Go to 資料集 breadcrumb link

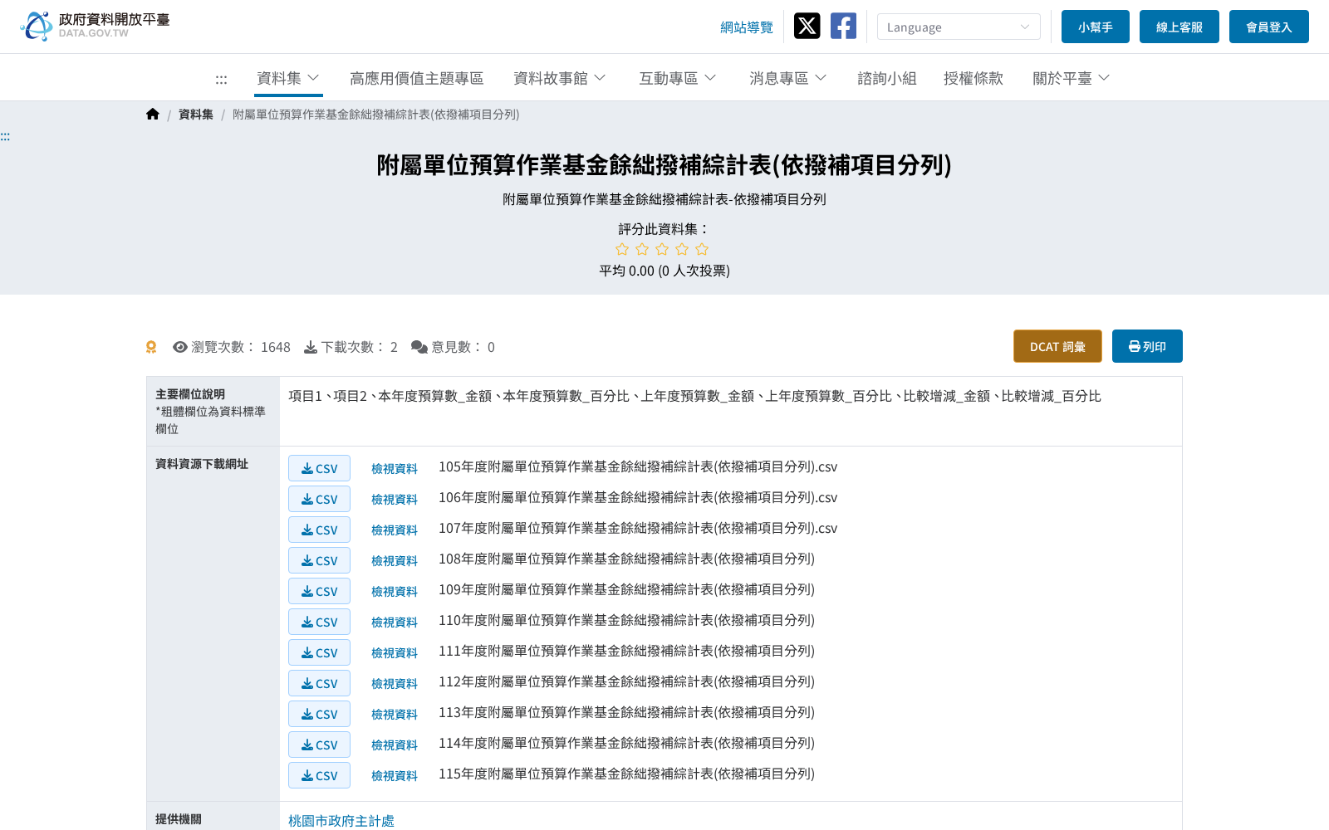click(196, 115)
